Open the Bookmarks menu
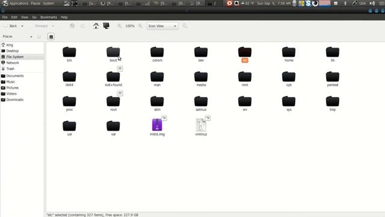385x217 pixels. coord(49,17)
